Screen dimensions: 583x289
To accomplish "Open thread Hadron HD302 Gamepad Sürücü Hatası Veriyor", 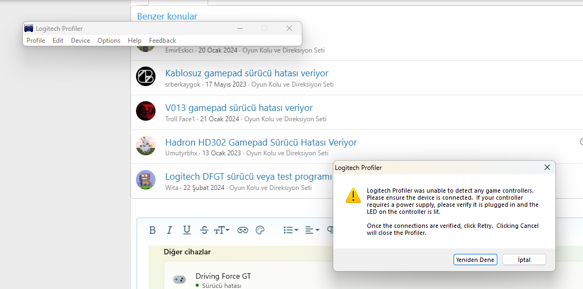I will pyautogui.click(x=261, y=142).
